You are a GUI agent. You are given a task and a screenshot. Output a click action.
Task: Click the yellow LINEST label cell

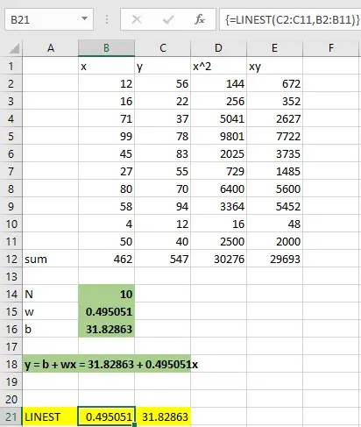(51, 416)
